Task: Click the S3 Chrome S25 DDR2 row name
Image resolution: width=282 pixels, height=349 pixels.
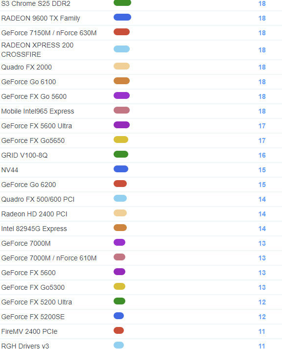Action: click(36, 3)
